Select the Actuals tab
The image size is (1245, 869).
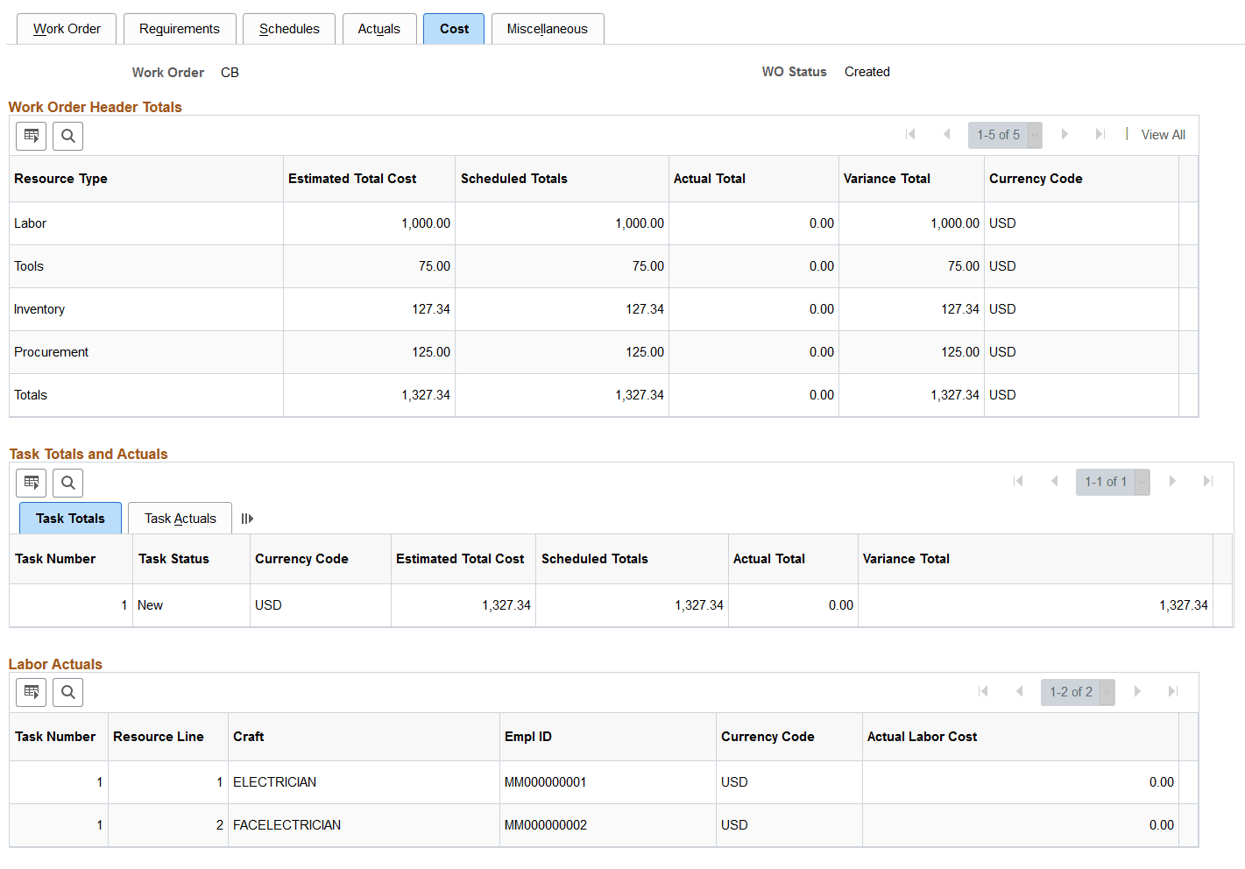pyautogui.click(x=379, y=28)
